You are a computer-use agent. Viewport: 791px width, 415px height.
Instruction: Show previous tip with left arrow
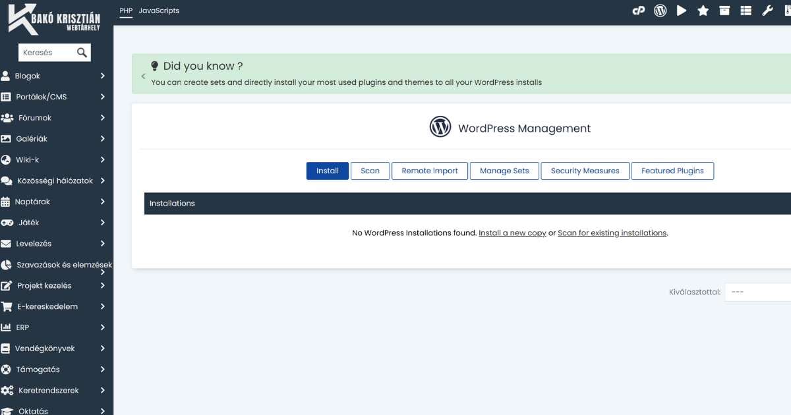pos(144,76)
